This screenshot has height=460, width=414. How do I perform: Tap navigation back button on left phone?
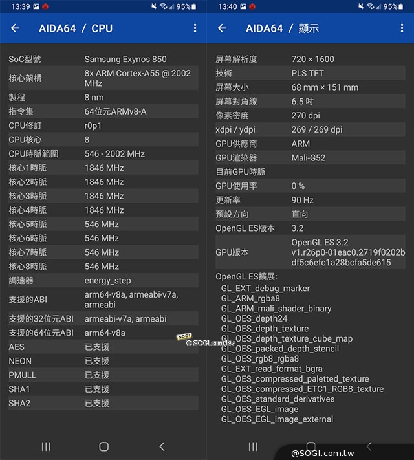click(x=162, y=446)
